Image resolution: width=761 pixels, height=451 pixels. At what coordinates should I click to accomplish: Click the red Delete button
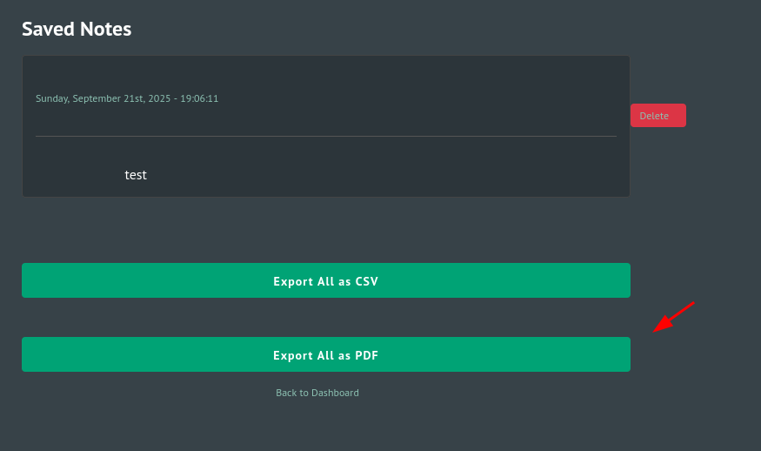click(658, 116)
